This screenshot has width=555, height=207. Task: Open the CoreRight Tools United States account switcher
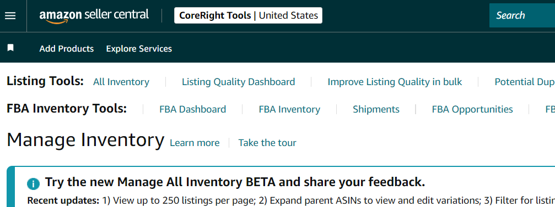click(248, 15)
